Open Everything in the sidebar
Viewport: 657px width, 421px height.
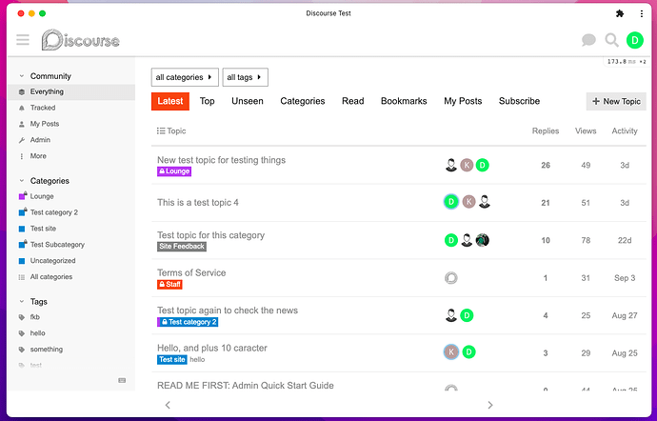point(71,91)
